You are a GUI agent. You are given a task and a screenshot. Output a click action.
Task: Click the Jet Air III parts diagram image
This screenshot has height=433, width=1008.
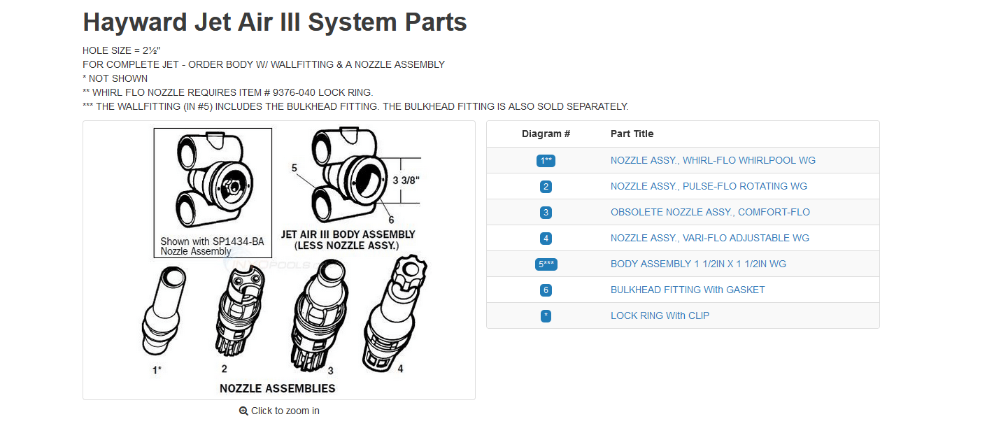pos(279,260)
